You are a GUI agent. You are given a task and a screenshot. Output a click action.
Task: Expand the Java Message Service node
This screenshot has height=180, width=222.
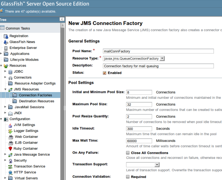(5, 154)
